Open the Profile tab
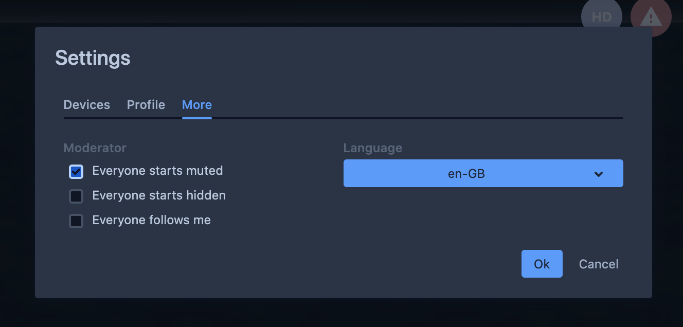 146,105
